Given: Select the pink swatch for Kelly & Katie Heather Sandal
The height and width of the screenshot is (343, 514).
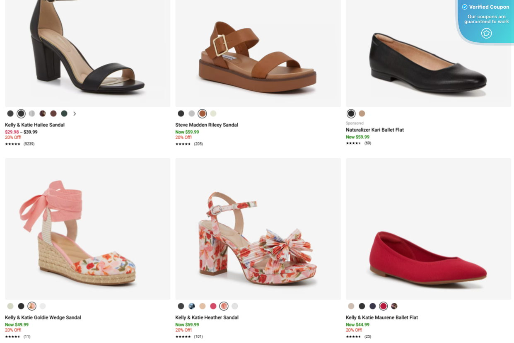Looking at the screenshot, I should coord(213,306).
